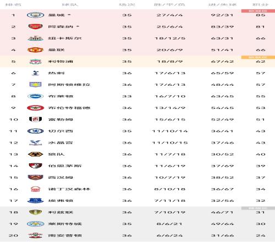Select the Manchester United (曼联) badge

point(35,50)
